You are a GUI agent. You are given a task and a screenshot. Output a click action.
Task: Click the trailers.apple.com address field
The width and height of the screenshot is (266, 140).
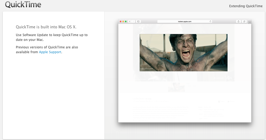[185, 21]
